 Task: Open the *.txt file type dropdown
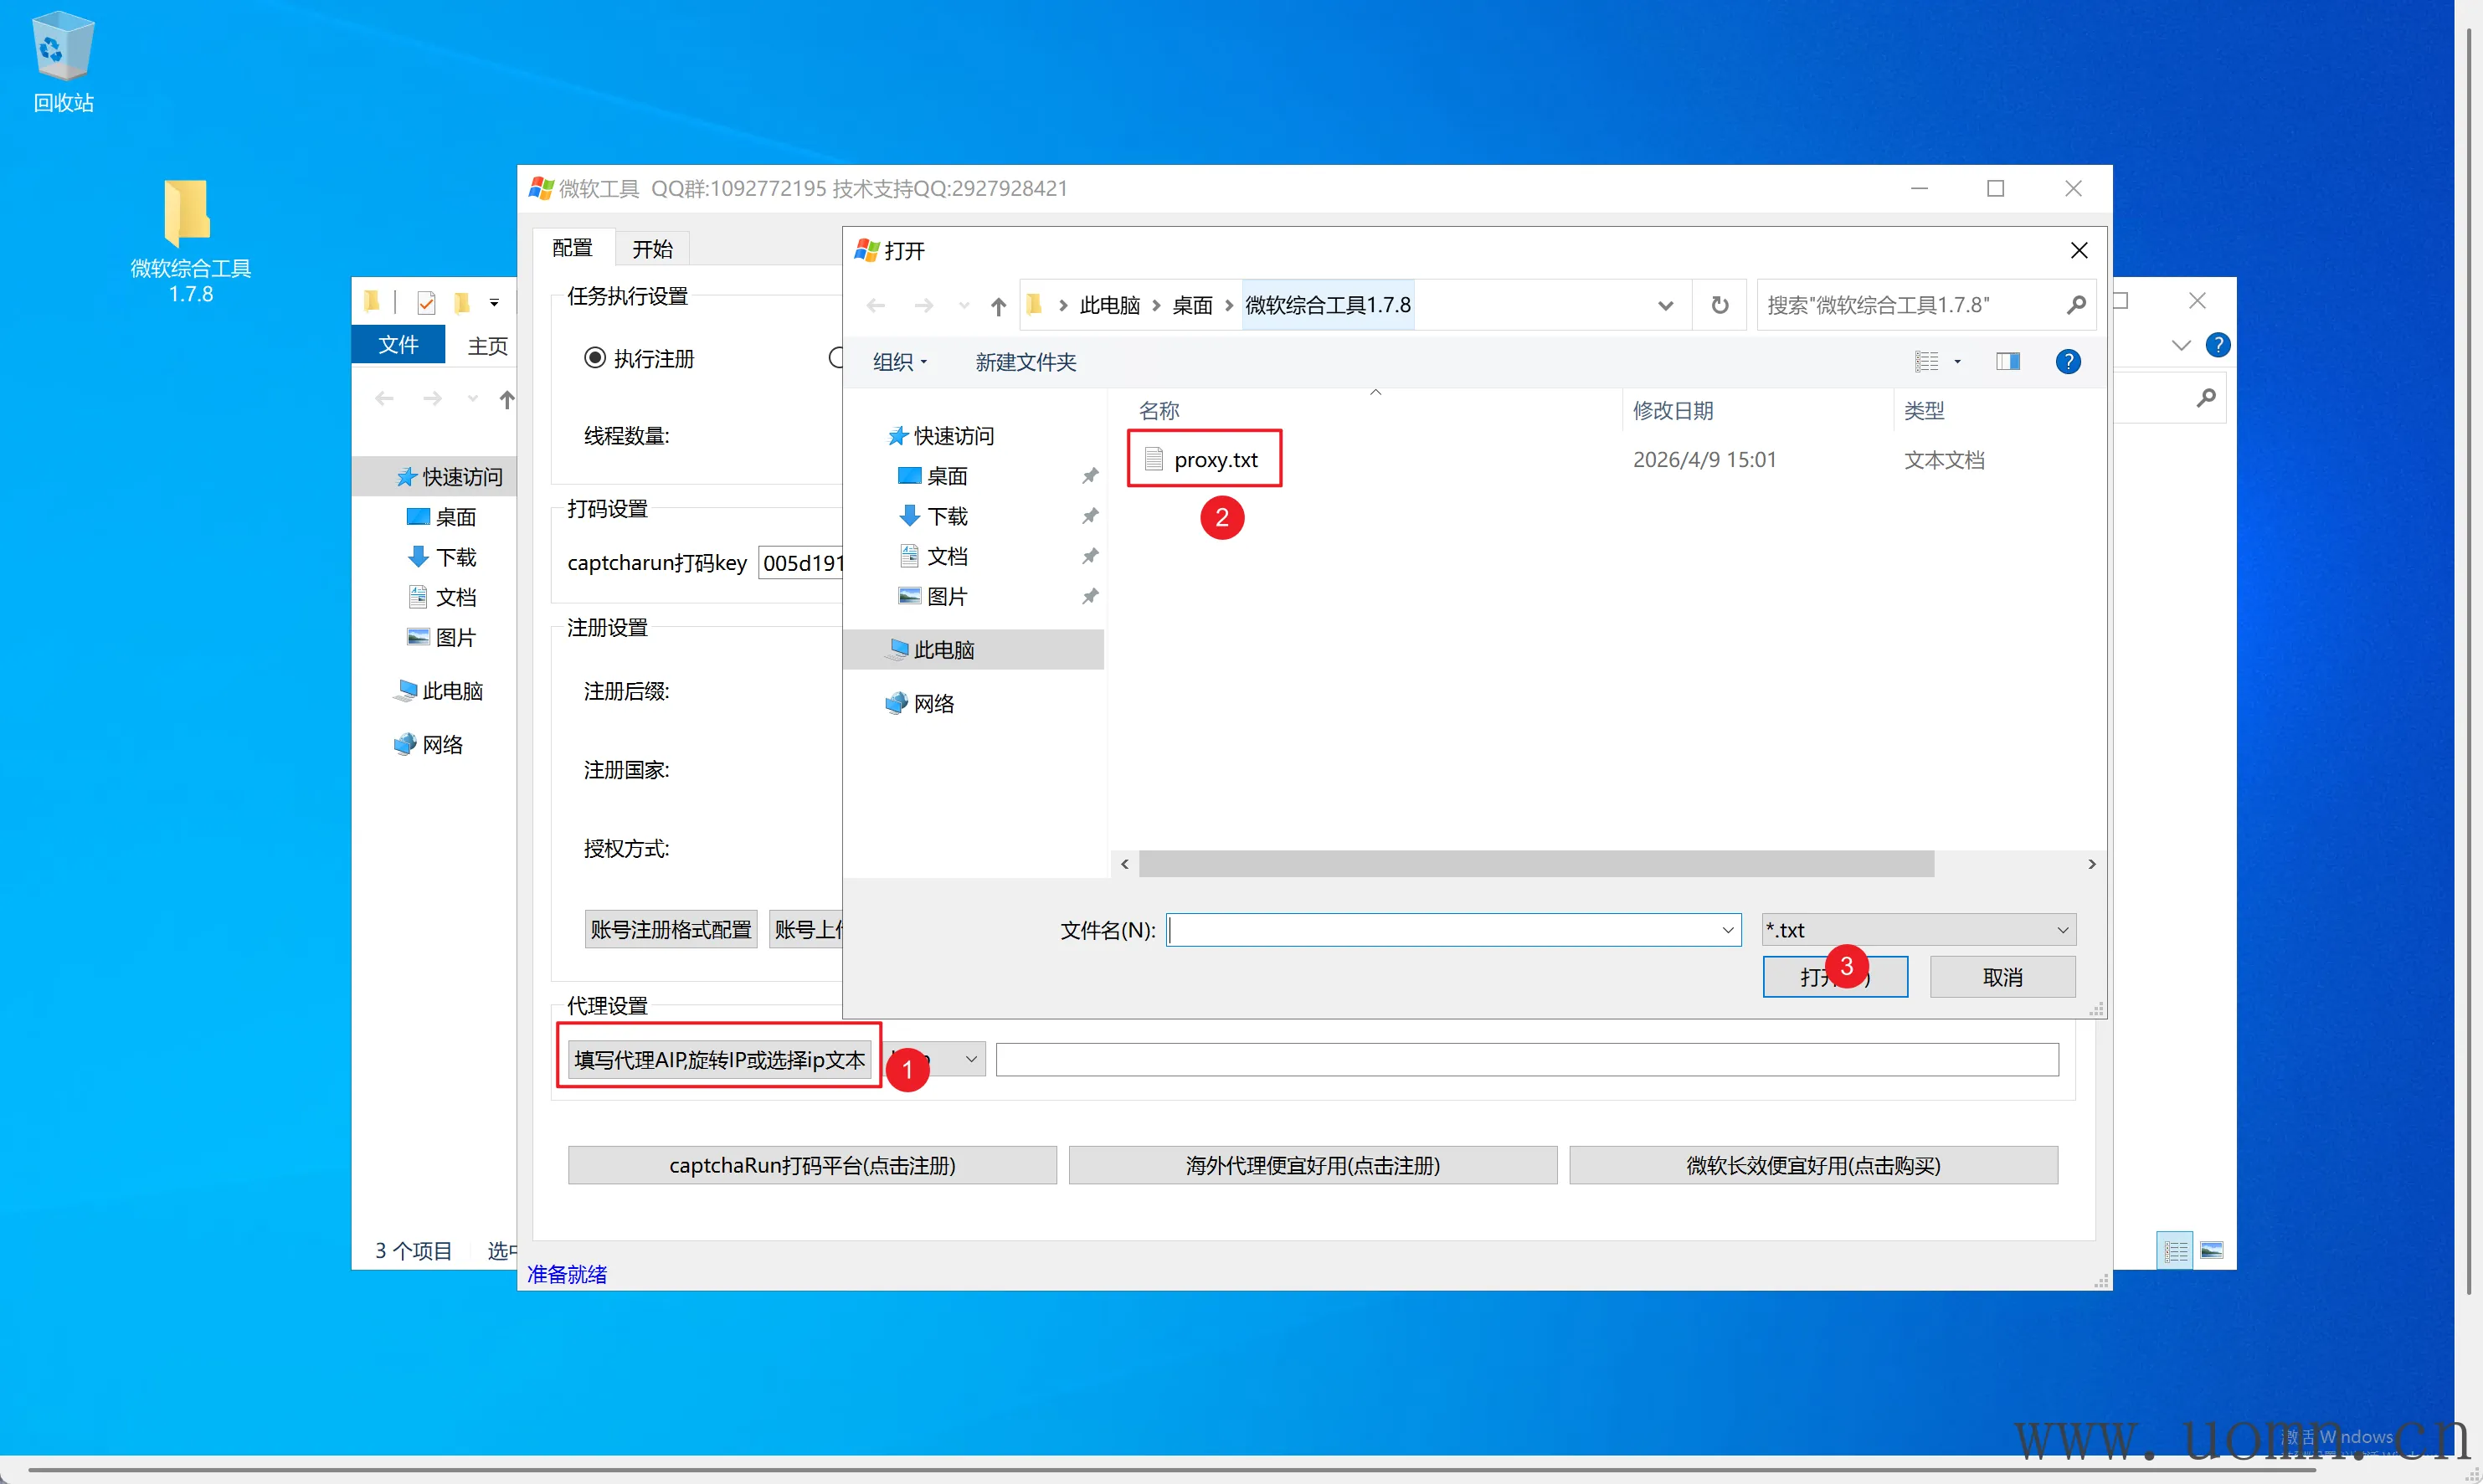tap(1917, 930)
